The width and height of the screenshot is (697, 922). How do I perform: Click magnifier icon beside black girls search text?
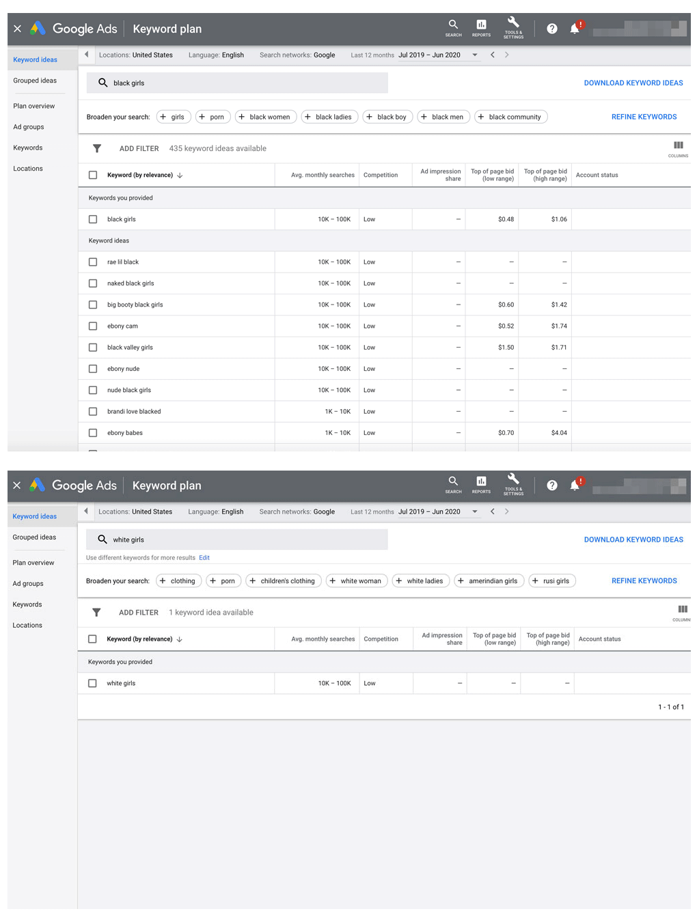pyautogui.click(x=102, y=83)
